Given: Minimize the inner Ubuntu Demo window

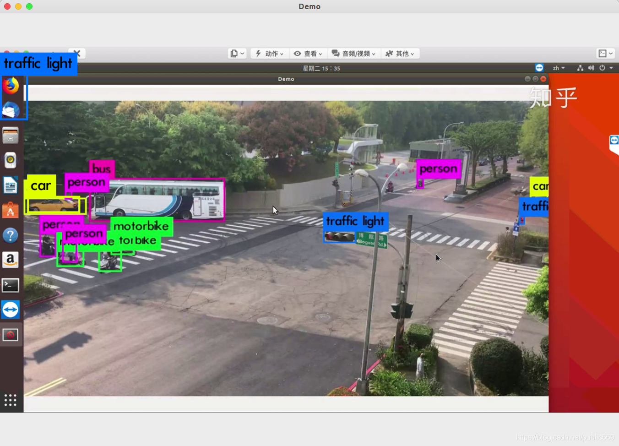Looking at the screenshot, I should click(527, 79).
